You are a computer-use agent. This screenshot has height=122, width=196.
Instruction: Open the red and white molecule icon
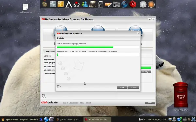(77, 5)
